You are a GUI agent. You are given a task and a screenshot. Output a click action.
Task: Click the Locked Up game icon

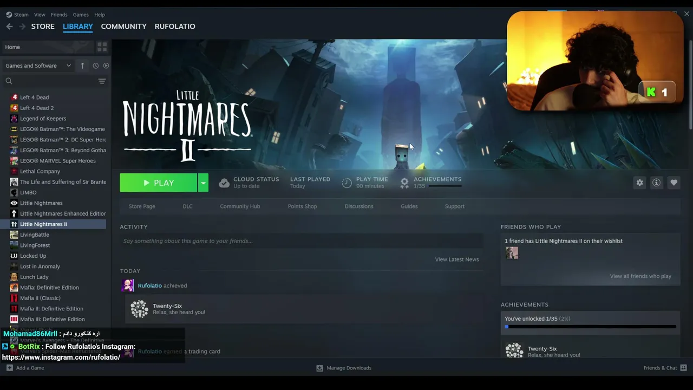14,256
